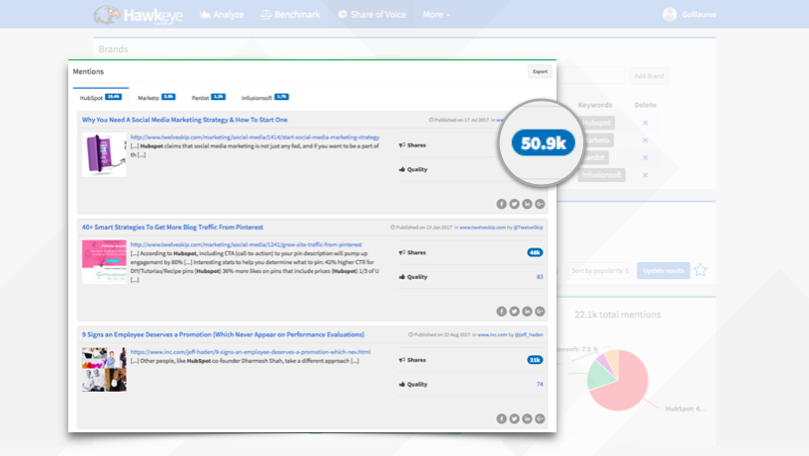This screenshot has width=809, height=456.
Task: Expand the More dropdown menu
Action: [x=437, y=15]
